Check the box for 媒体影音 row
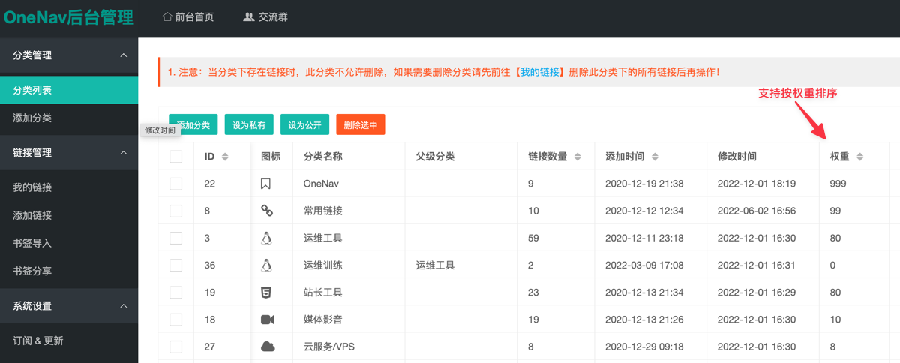Viewport: 900px width, 363px height. [176, 319]
